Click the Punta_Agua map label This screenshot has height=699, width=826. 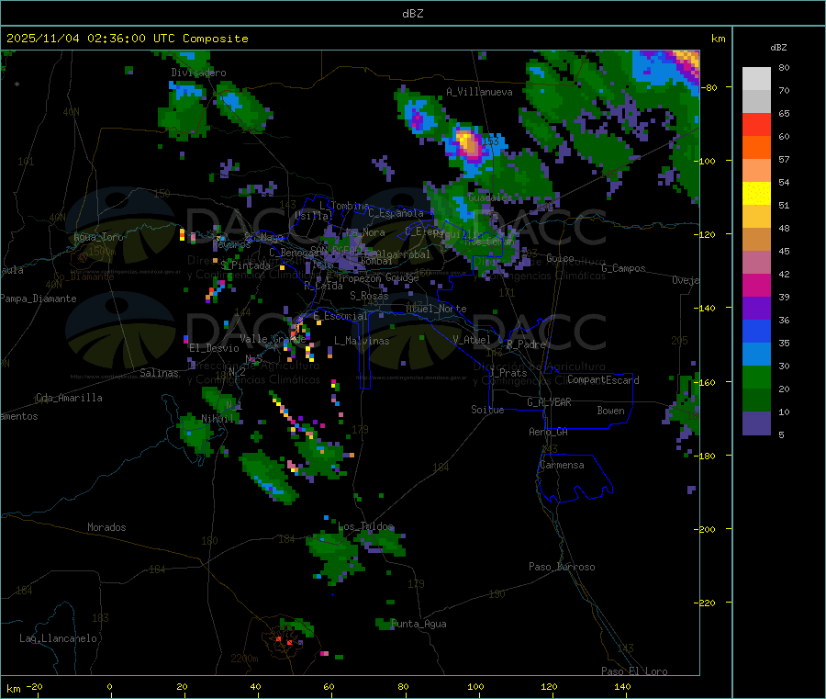(419, 624)
